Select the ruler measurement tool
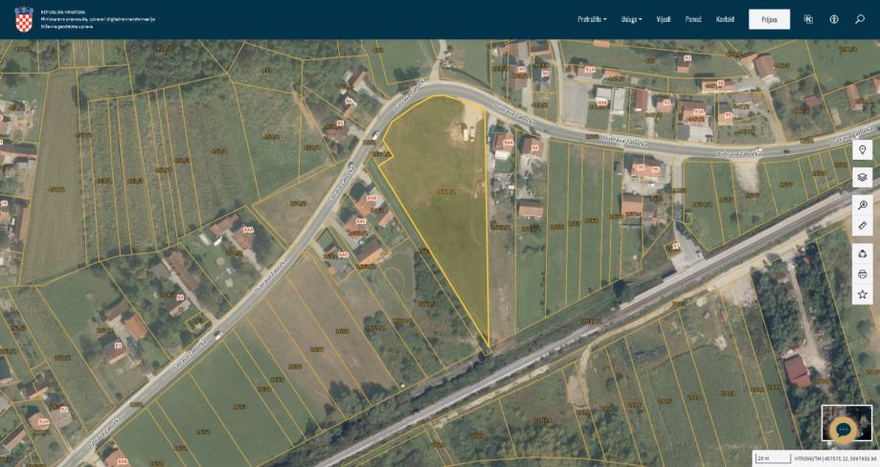880x467 pixels. tap(862, 226)
